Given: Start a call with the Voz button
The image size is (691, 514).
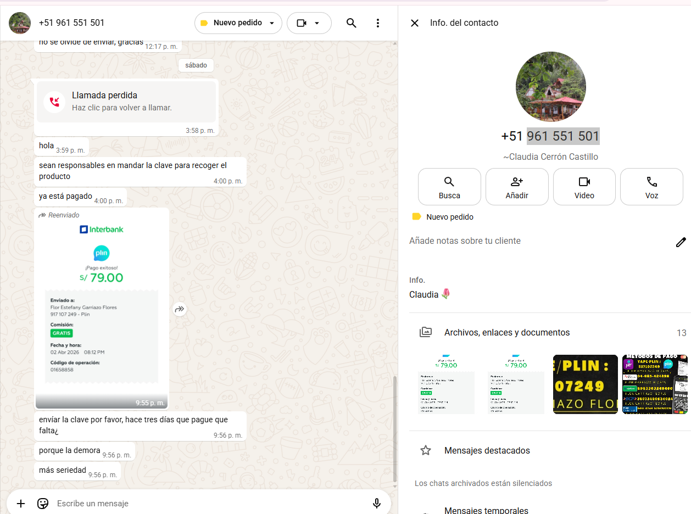Looking at the screenshot, I should point(651,187).
